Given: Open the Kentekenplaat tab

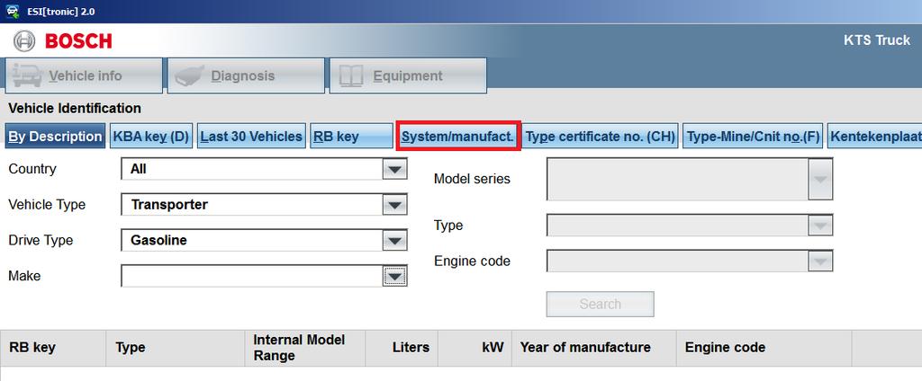Looking at the screenshot, I should 875,137.
